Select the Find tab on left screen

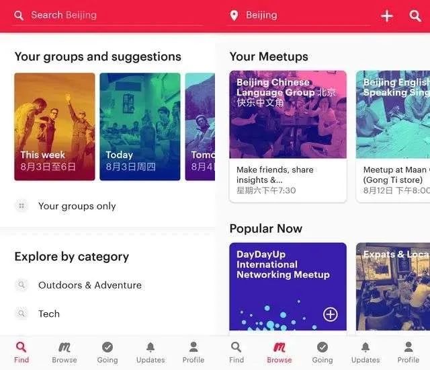[x=21, y=353]
